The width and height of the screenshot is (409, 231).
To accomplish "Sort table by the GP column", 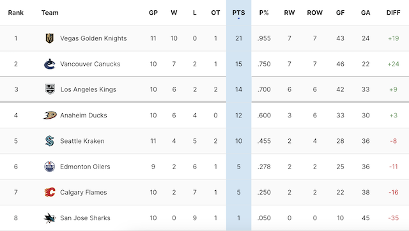I will click(x=153, y=13).
